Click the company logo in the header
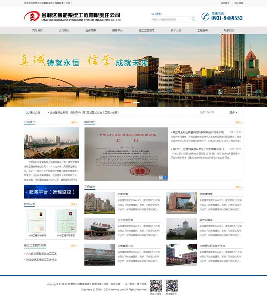 click(73, 16)
